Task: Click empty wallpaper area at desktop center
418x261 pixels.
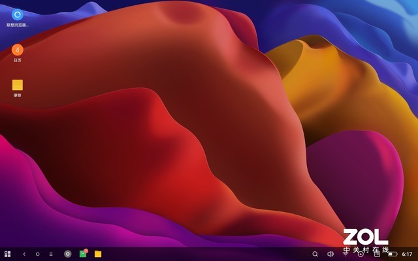Action: coord(209,130)
